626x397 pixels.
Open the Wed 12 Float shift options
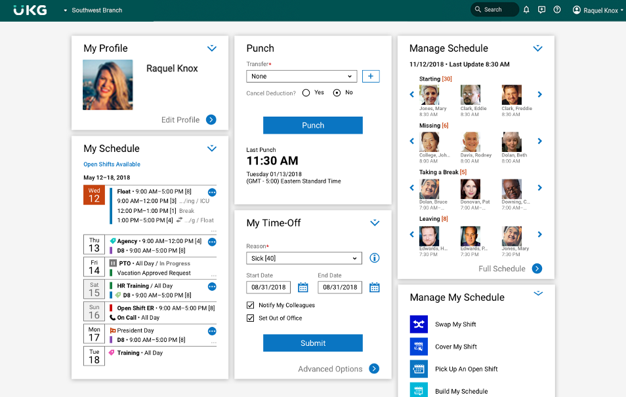212,192
